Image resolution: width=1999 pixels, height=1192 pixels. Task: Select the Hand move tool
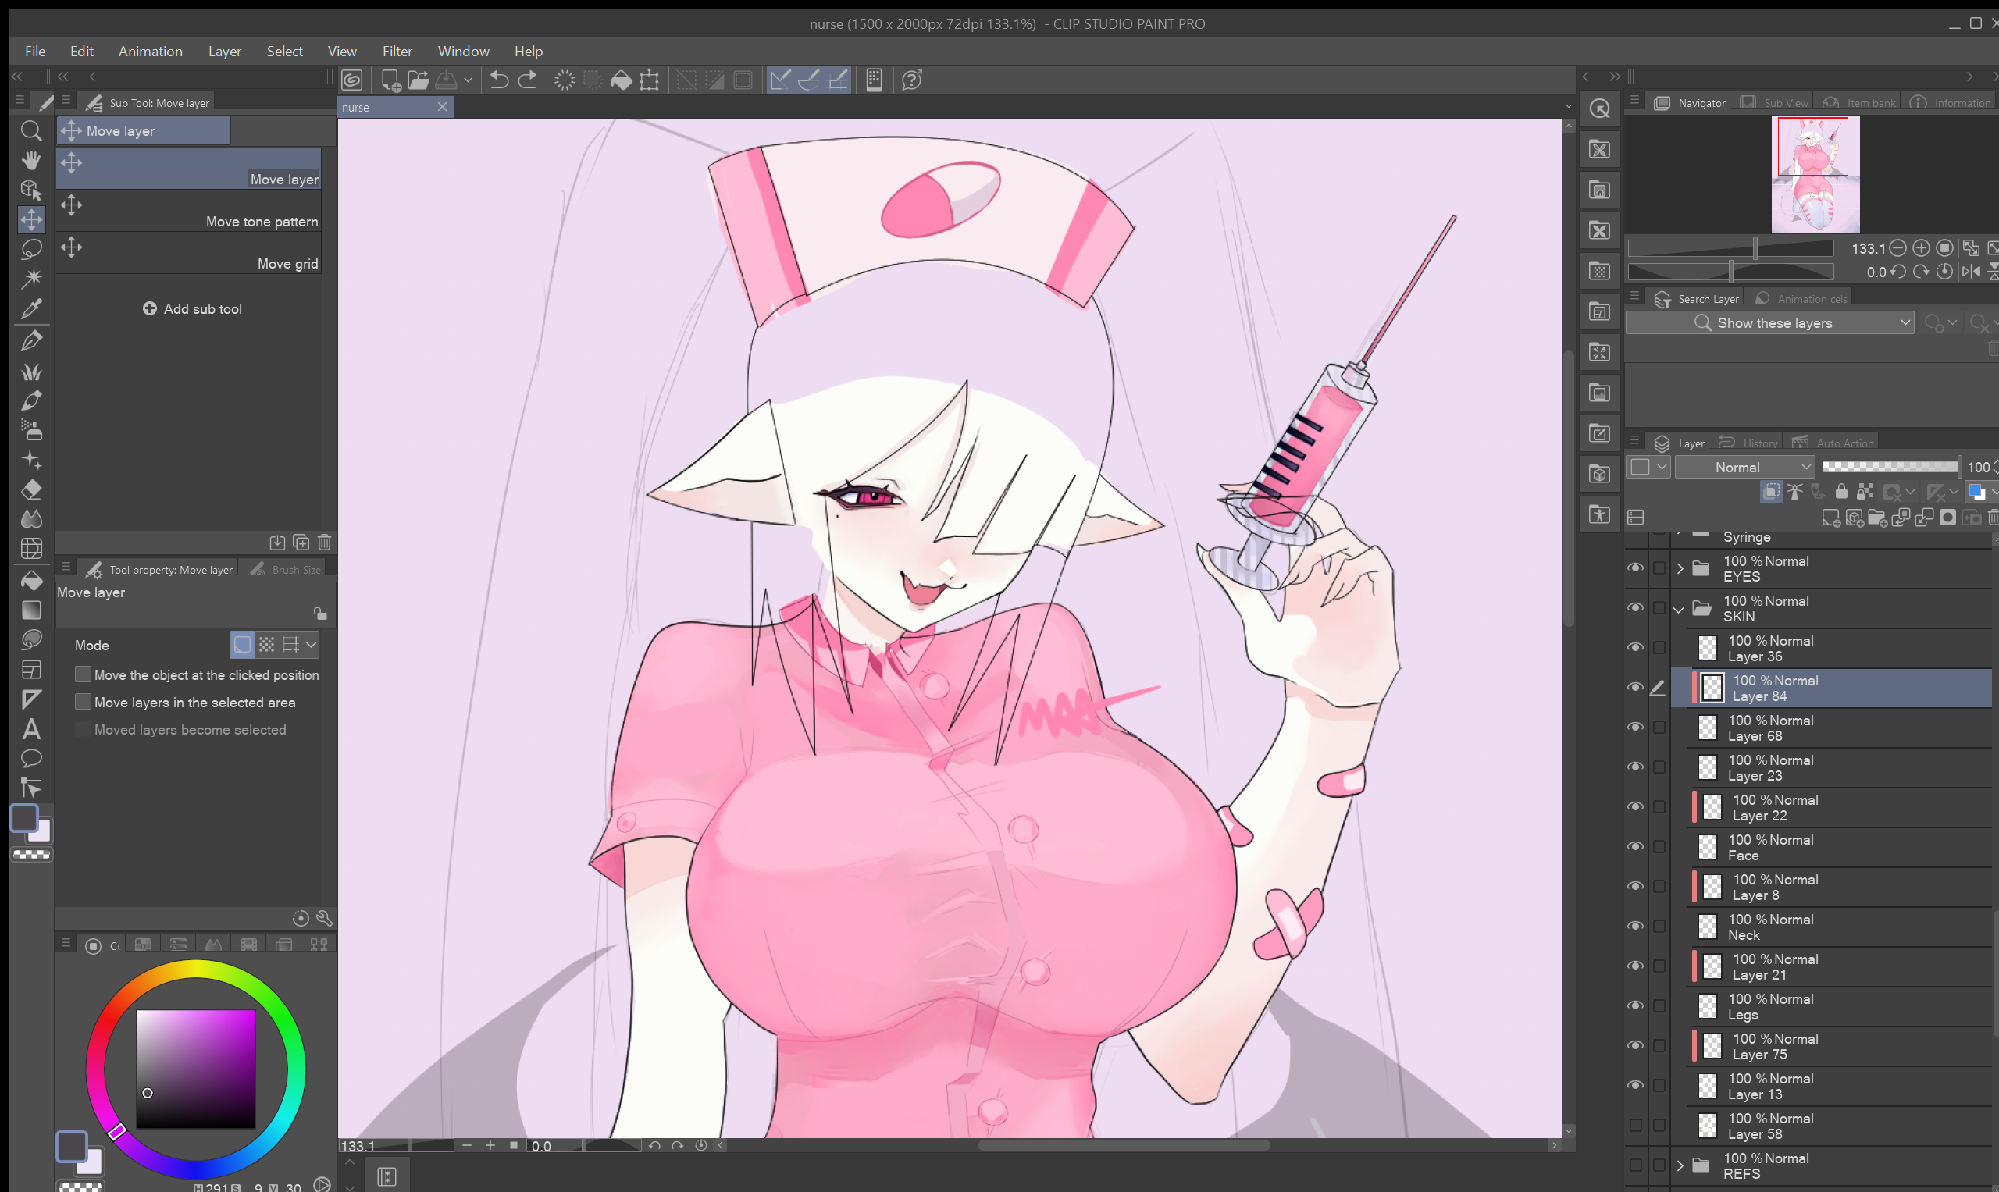pyautogui.click(x=30, y=161)
